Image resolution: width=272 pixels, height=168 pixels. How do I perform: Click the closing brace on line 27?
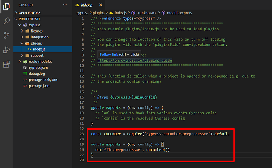point(92,155)
